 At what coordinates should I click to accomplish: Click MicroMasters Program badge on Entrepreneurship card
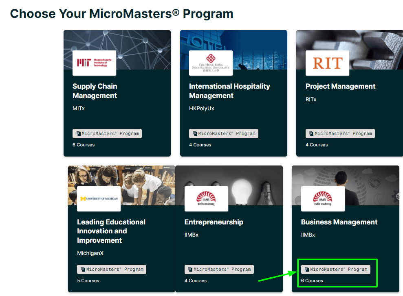(x=219, y=269)
